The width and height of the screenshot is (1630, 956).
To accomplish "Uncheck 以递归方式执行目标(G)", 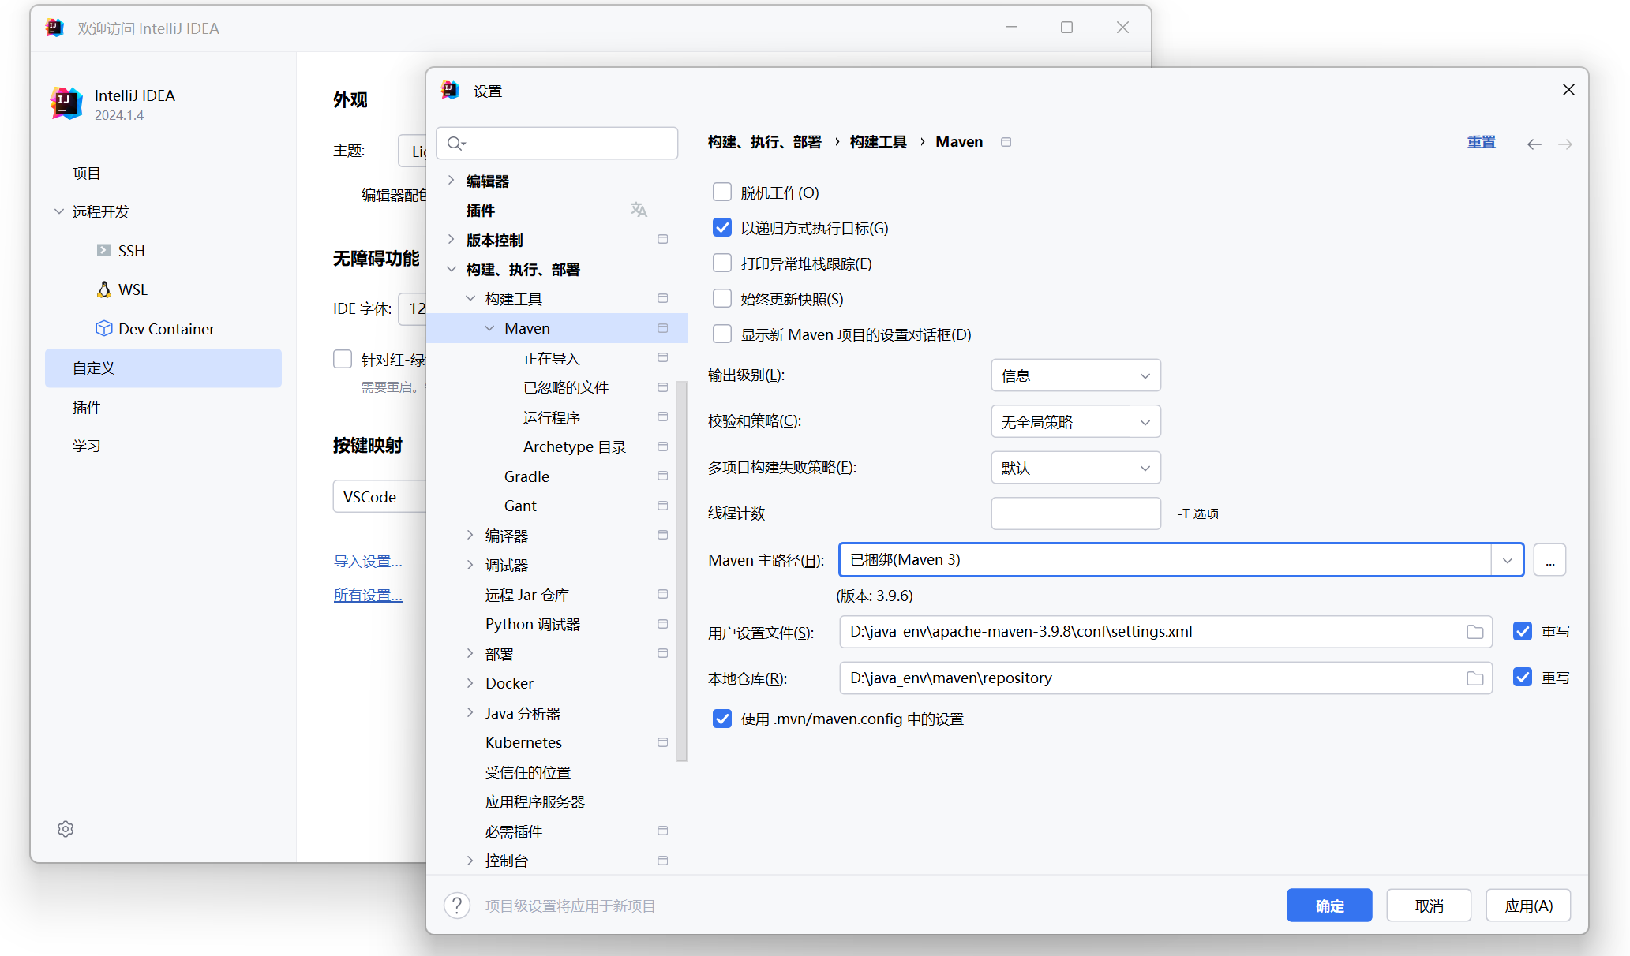I will [x=721, y=228].
